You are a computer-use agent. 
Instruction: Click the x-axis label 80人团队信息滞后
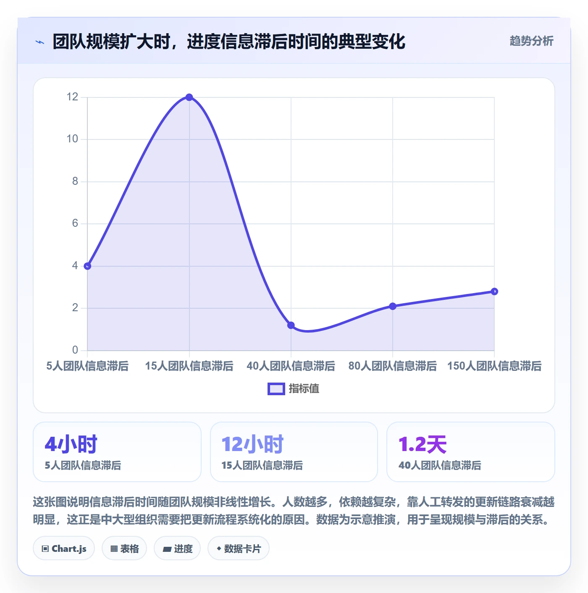pos(393,366)
